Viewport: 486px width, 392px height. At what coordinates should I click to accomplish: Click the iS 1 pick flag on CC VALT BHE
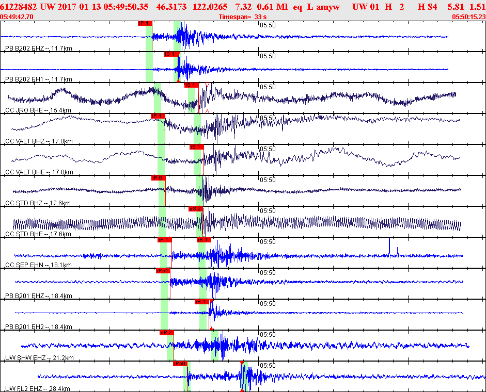pos(196,147)
